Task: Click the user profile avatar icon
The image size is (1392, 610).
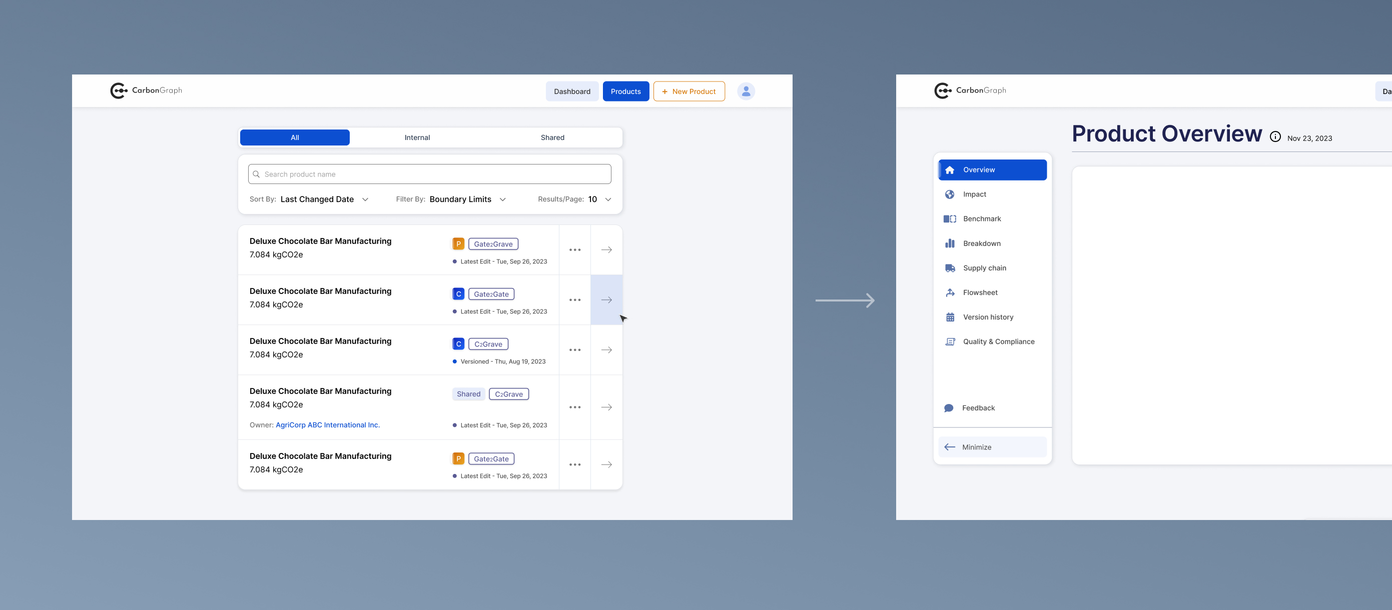Action: [746, 90]
